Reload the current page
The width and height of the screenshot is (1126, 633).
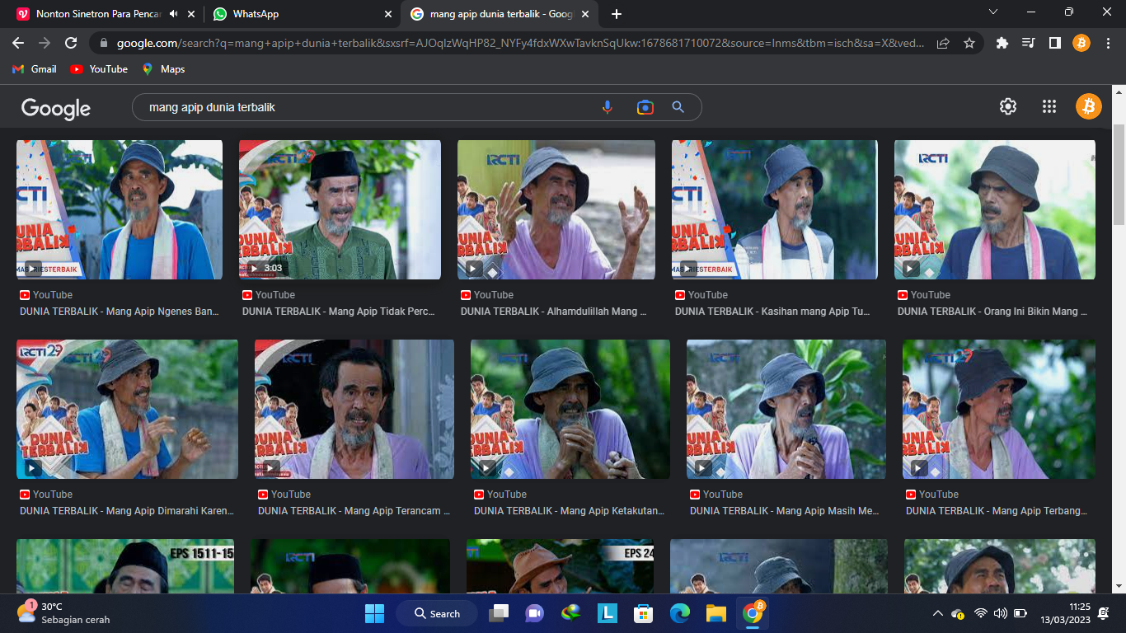71,43
